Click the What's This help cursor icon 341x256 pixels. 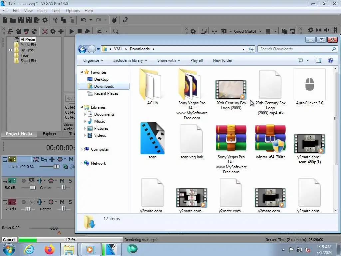(x=125, y=20)
